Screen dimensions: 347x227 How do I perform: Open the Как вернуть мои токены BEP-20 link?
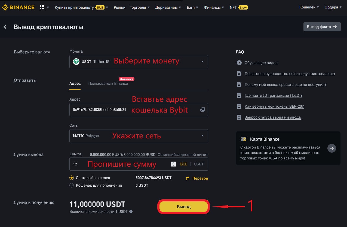274,106
